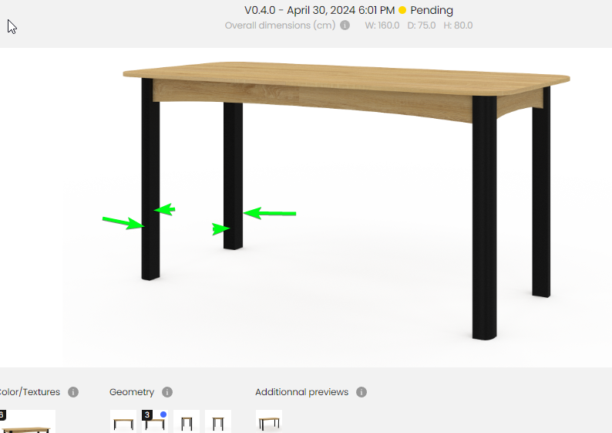Click the Geometry section label
The height and width of the screenshot is (433, 612).
pyautogui.click(x=132, y=392)
